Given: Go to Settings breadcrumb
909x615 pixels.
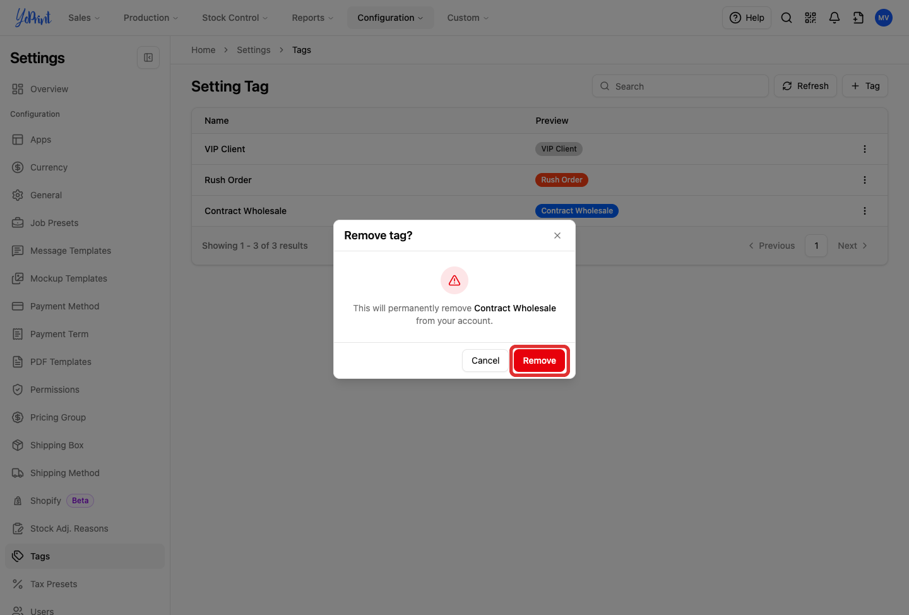Looking at the screenshot, I should pos(254,50).
